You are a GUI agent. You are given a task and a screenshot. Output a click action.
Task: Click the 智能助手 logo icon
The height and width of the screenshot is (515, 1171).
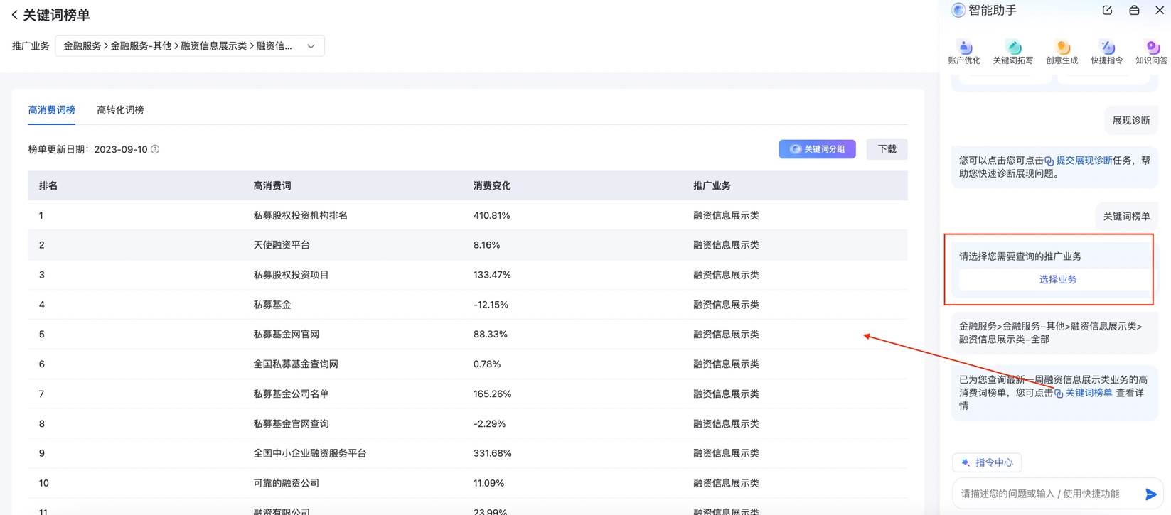pos(958,10)
